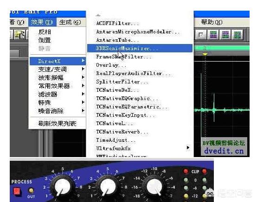Expand the 变速/变调 submenu
257x202 pixels.
[58, 69]
